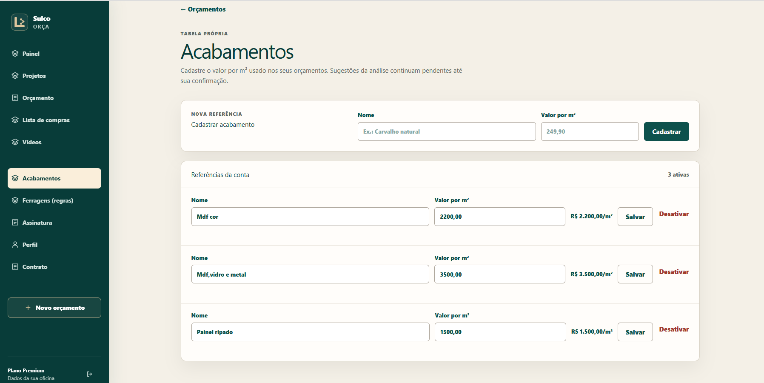
Task: Click the Ferragens (regras) icon
Action: point(15,200)
